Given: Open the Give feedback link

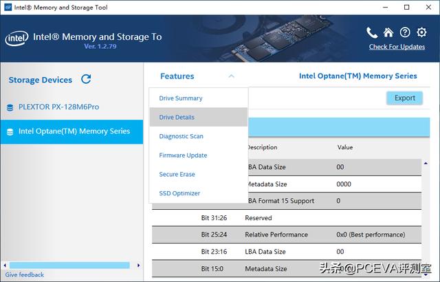Looking at the screenshot, I should [25, 274].
